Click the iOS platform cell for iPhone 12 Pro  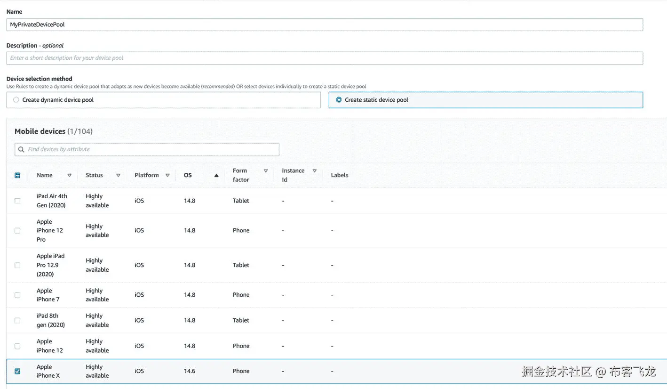tap(139, 231)
